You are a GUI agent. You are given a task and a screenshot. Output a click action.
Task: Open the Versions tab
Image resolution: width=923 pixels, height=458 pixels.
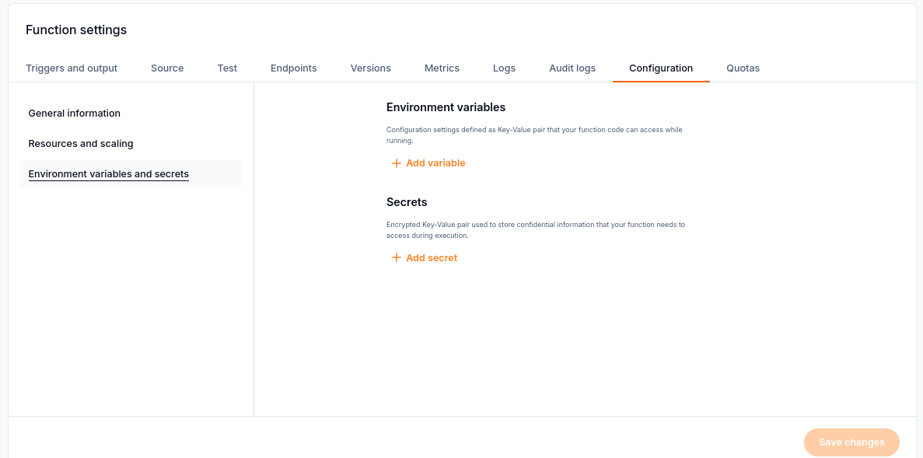[x=371, y=68]
